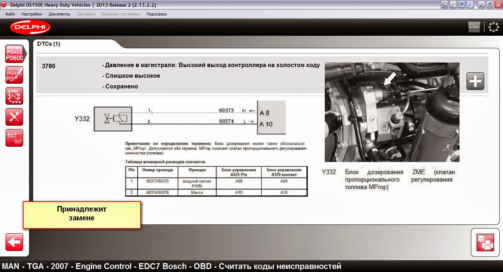Open the wrench and screwdriver adjustments icon
This screenshot has height=272, width=503.
click(14, 117)
